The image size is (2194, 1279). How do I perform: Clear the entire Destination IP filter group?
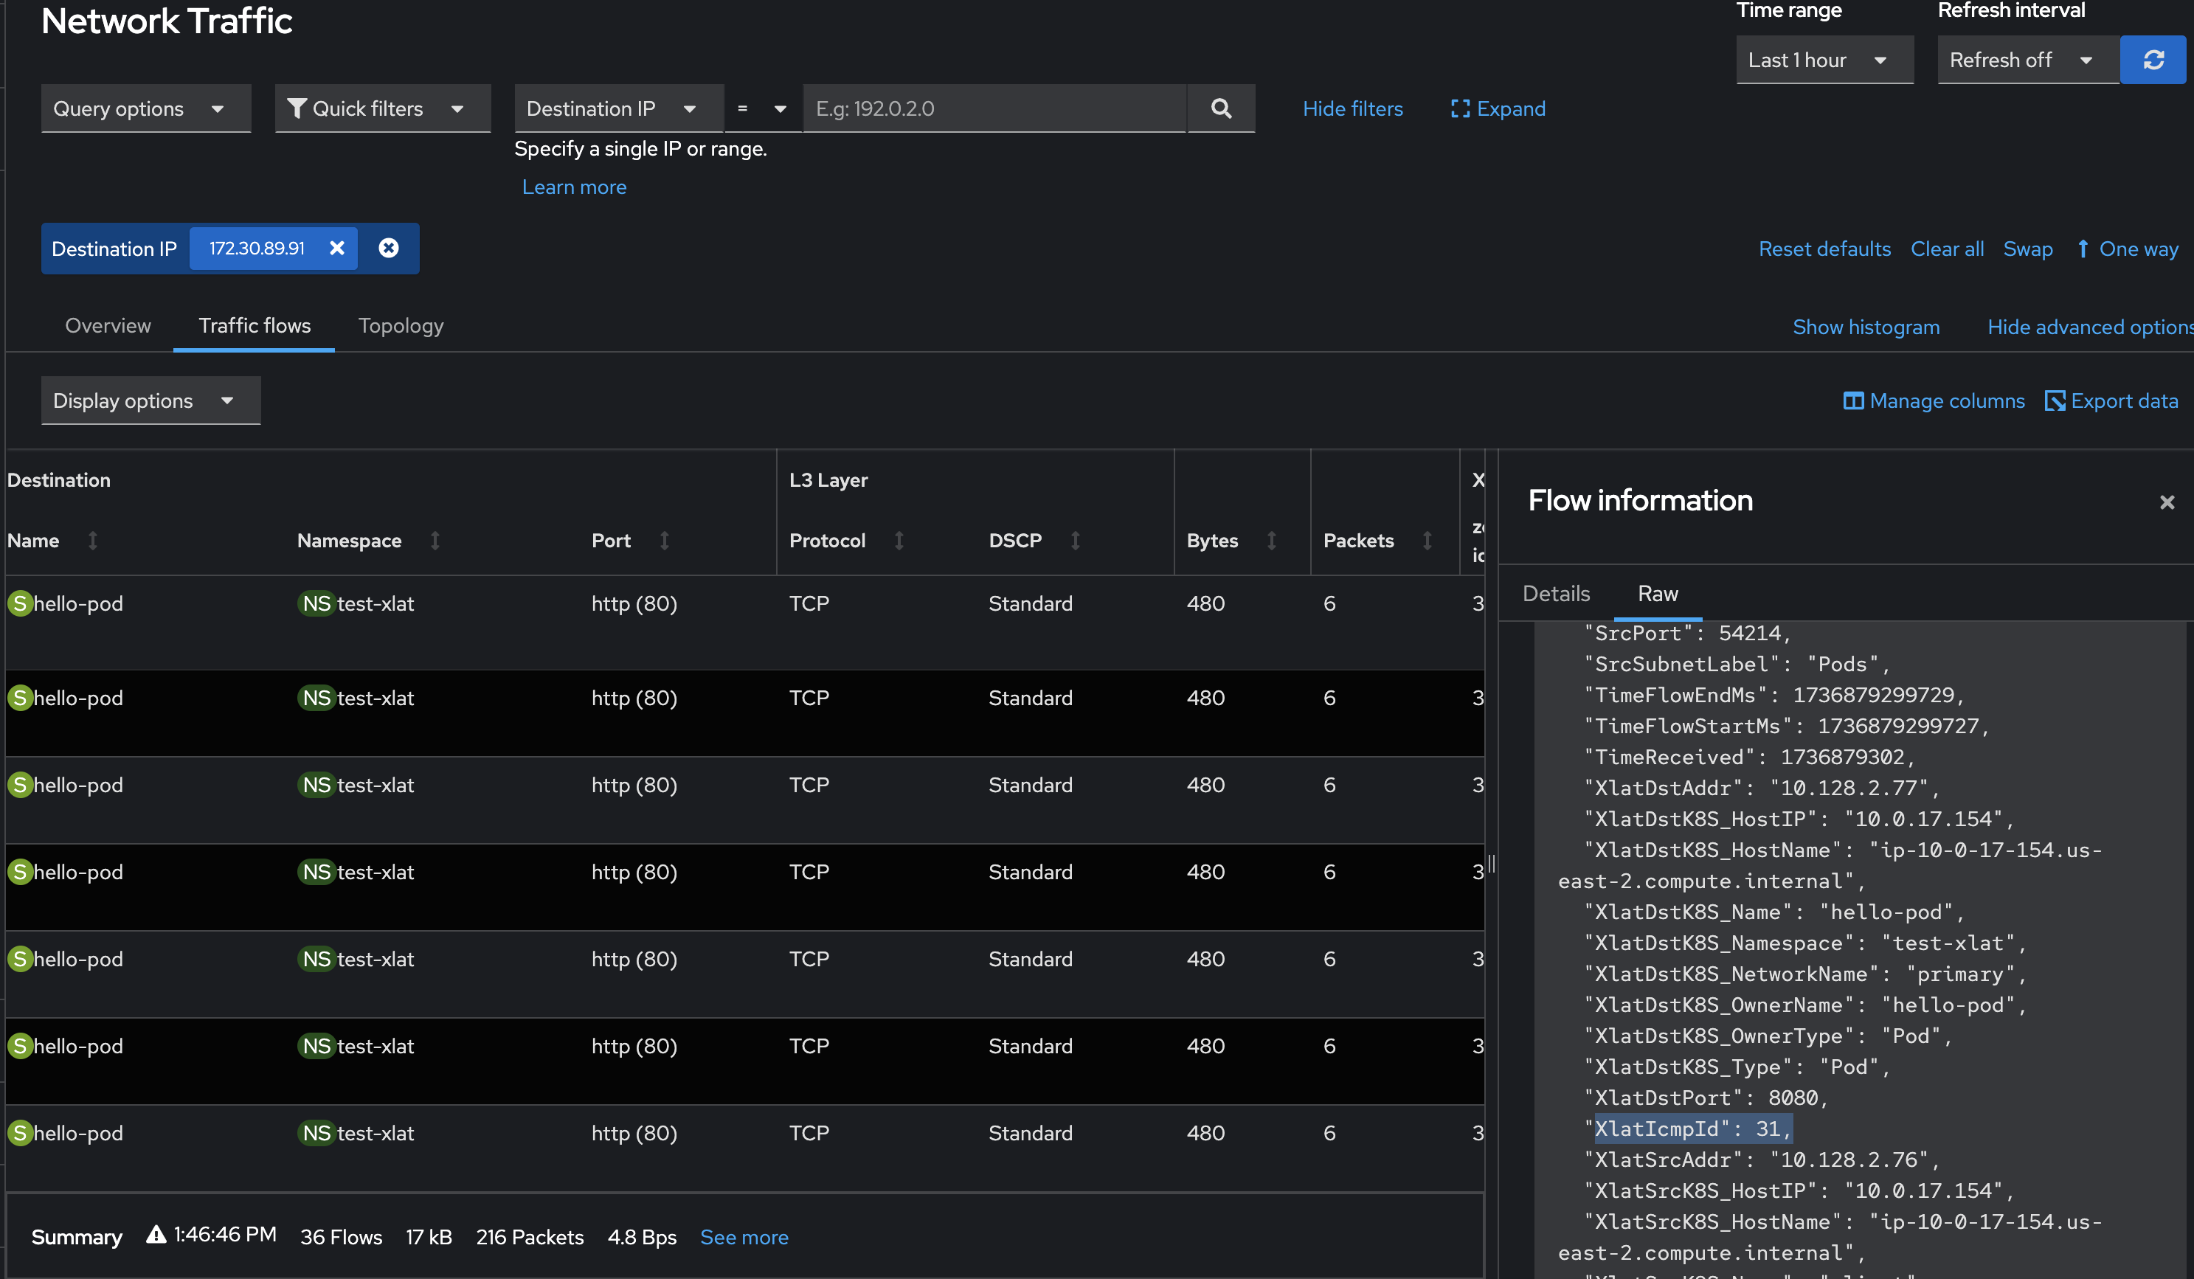388,248
